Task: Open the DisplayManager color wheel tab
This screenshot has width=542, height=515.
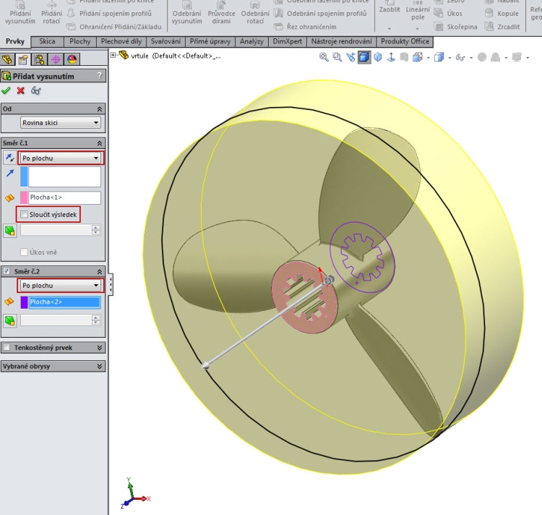Action: point(72,59)
